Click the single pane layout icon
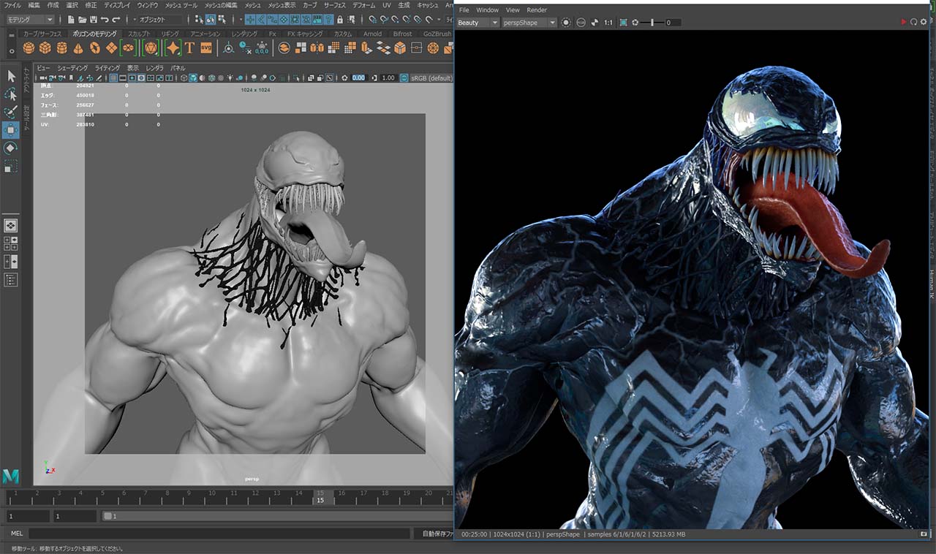This screenshot has width=936, height=554. point(11,226)
